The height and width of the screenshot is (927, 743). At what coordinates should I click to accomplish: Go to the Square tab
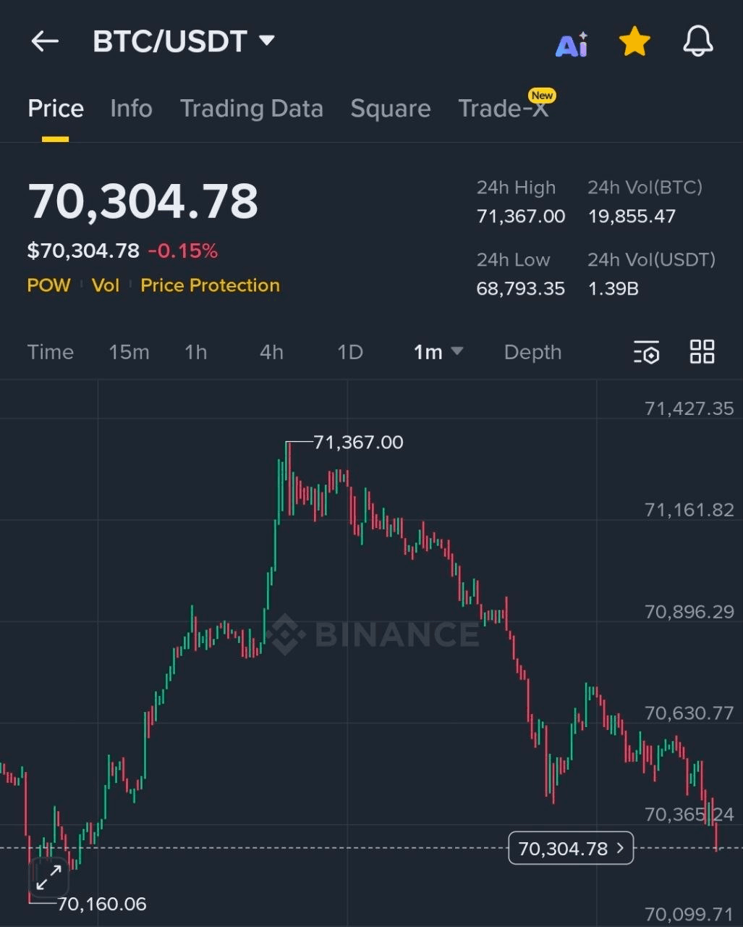click(x=390, y=109)
